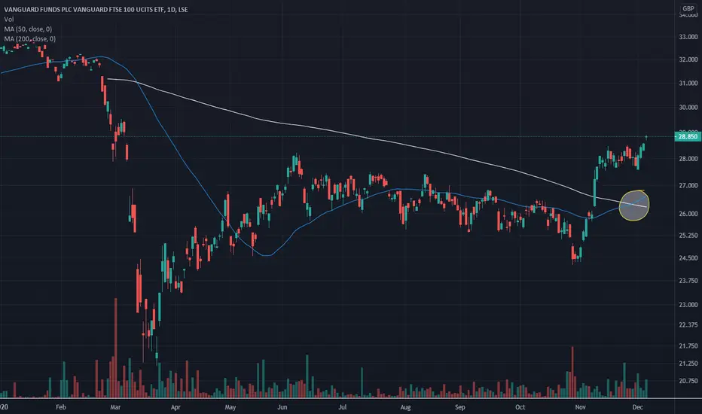Viewport: 702px width, 414px height.
Task: Click the Nov label on time axis
Action: 580,407
